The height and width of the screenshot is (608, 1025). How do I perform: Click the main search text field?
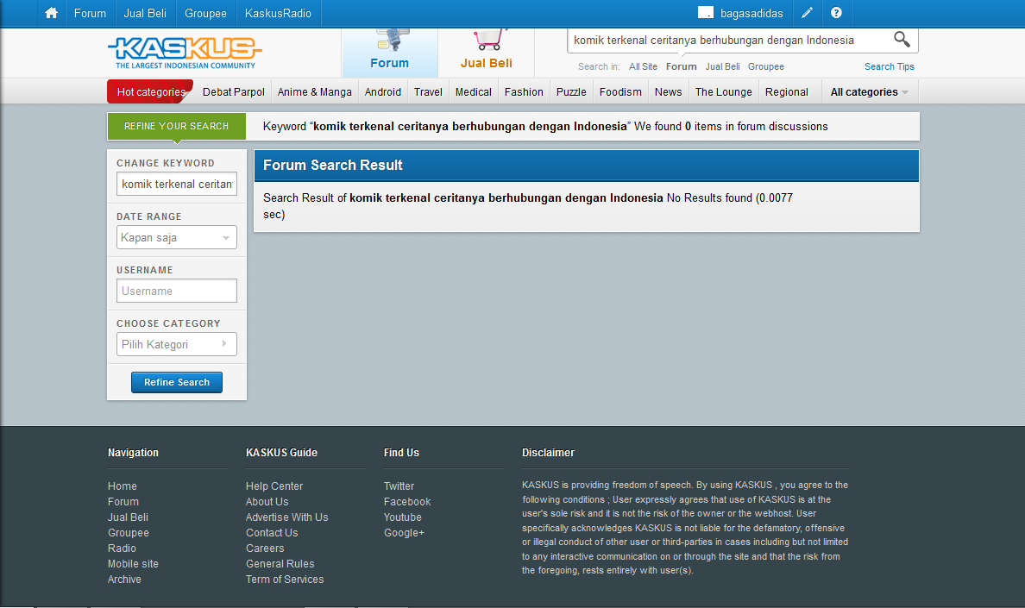pyautogui.click(x=729, y=40)
